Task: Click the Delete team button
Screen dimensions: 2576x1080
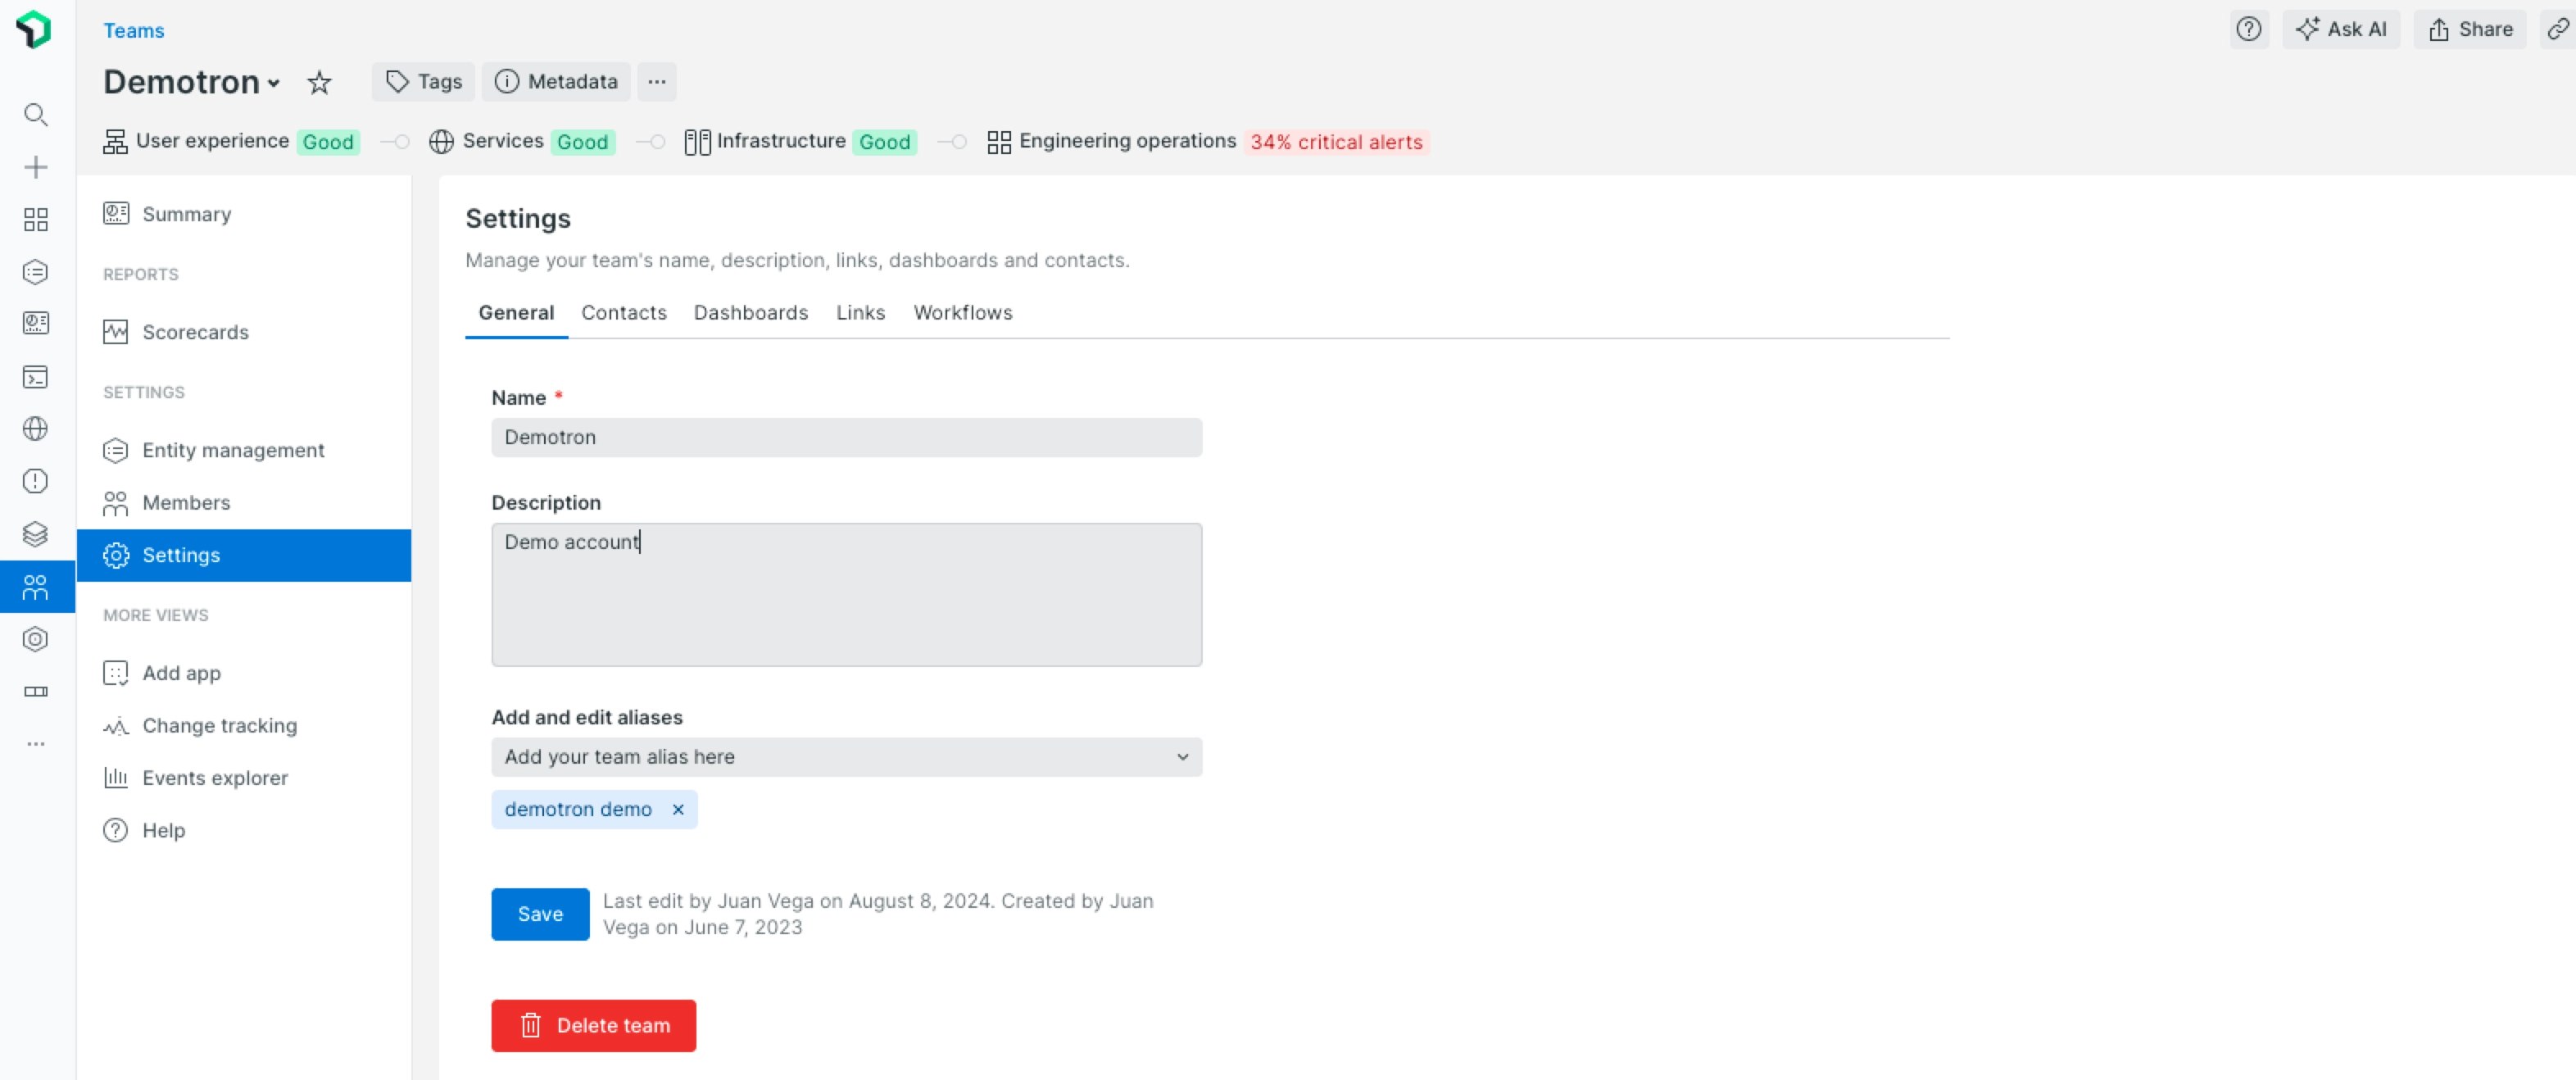Action: click(593, 1025)
